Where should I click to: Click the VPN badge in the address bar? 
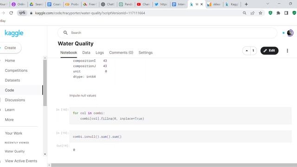(22, 13)
